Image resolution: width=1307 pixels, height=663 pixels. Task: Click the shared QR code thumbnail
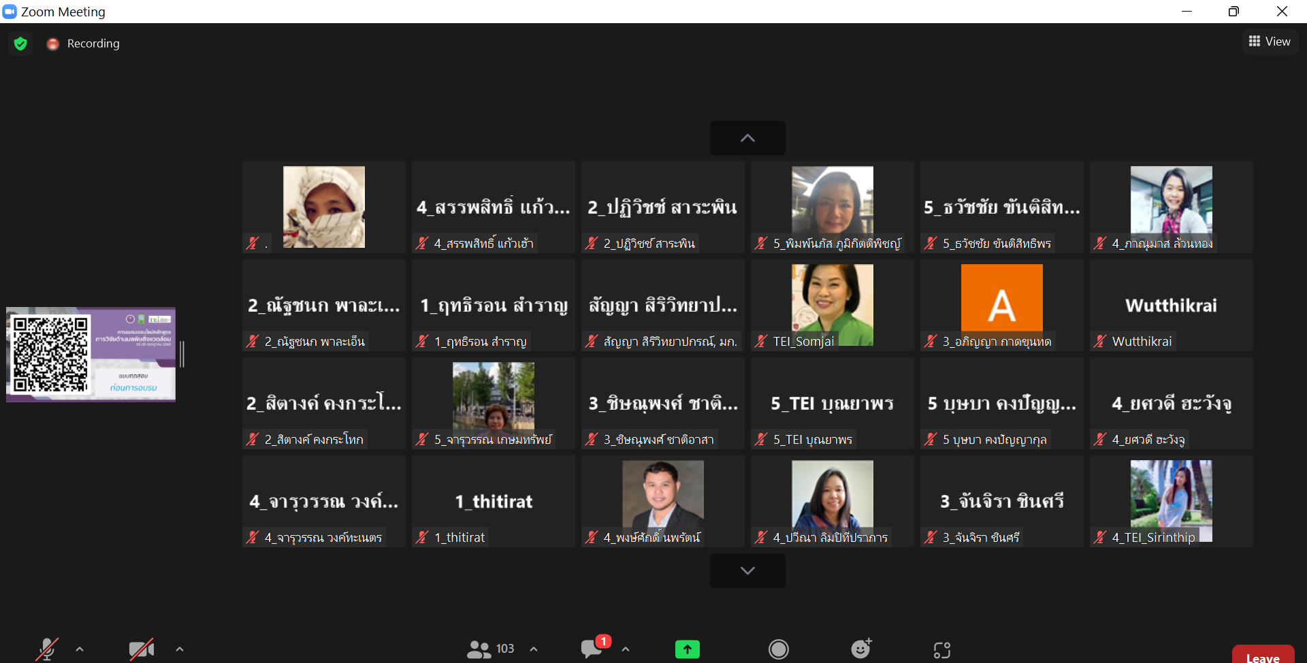pyautogui.click(x=91, y=354)
